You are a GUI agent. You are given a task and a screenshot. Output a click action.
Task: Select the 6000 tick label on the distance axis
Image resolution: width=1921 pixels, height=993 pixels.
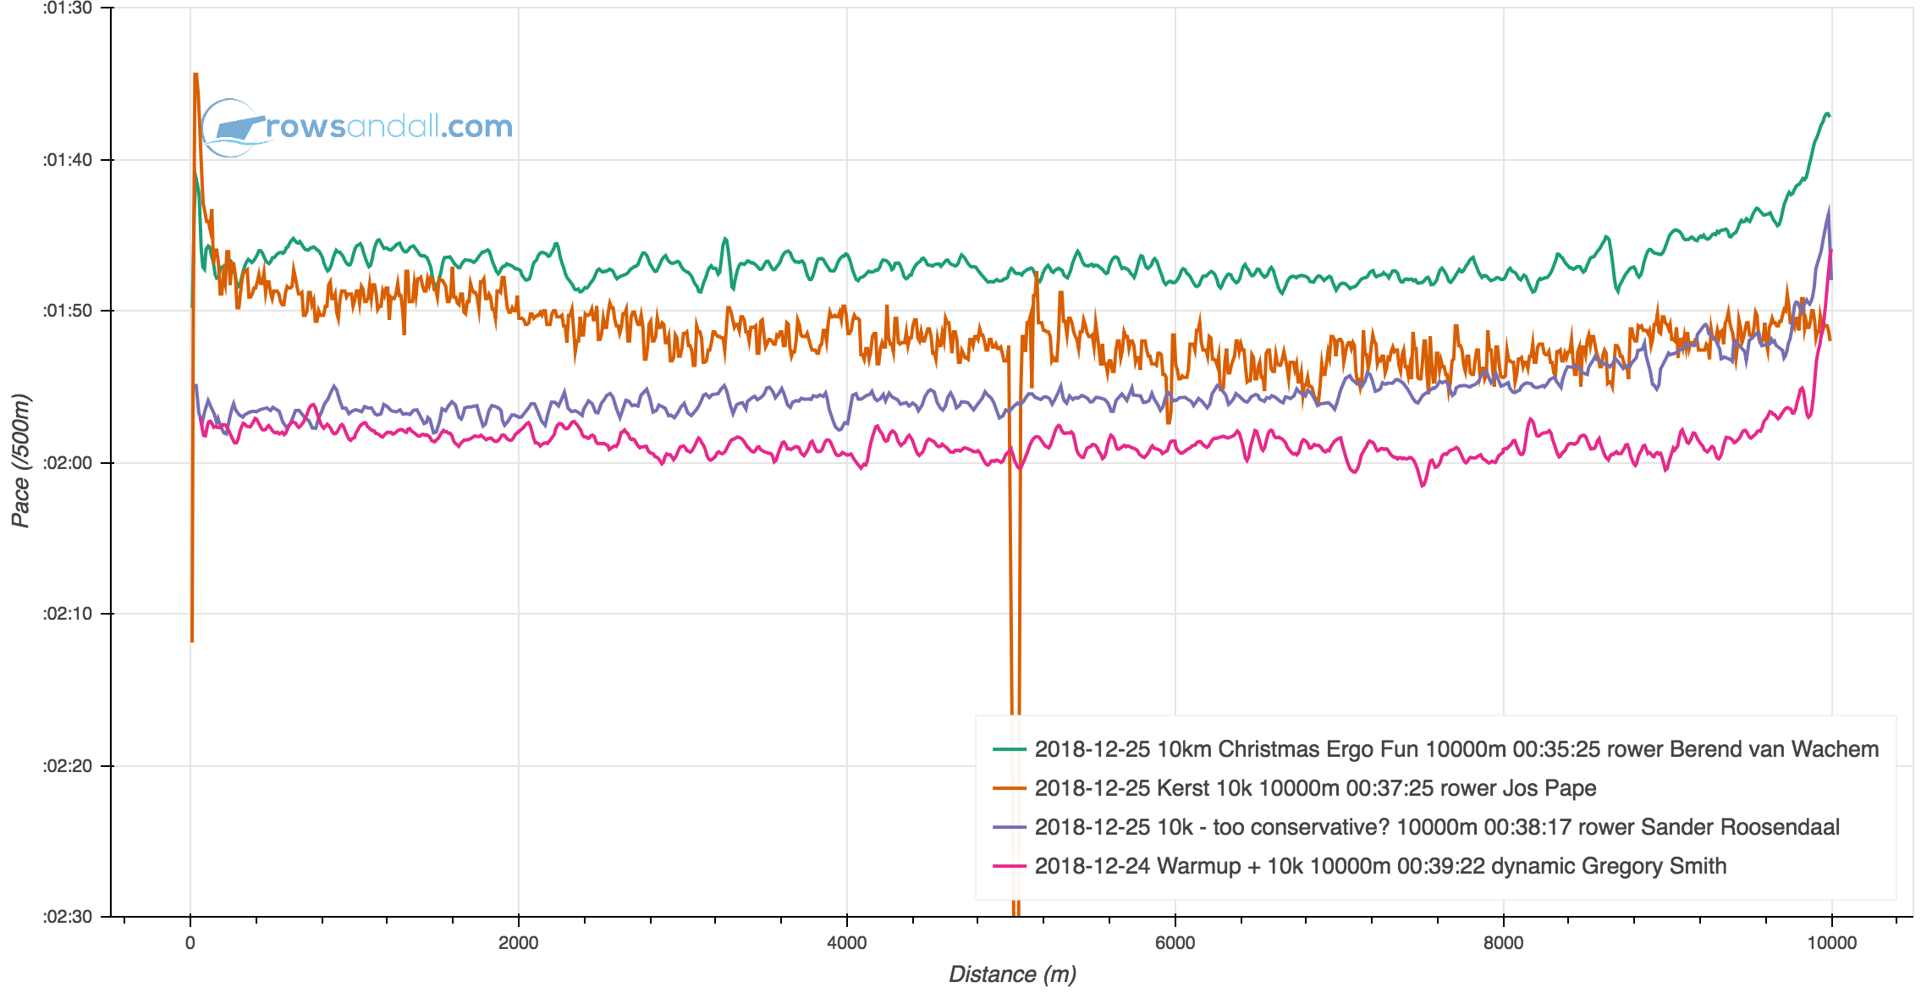[1175, 943]
